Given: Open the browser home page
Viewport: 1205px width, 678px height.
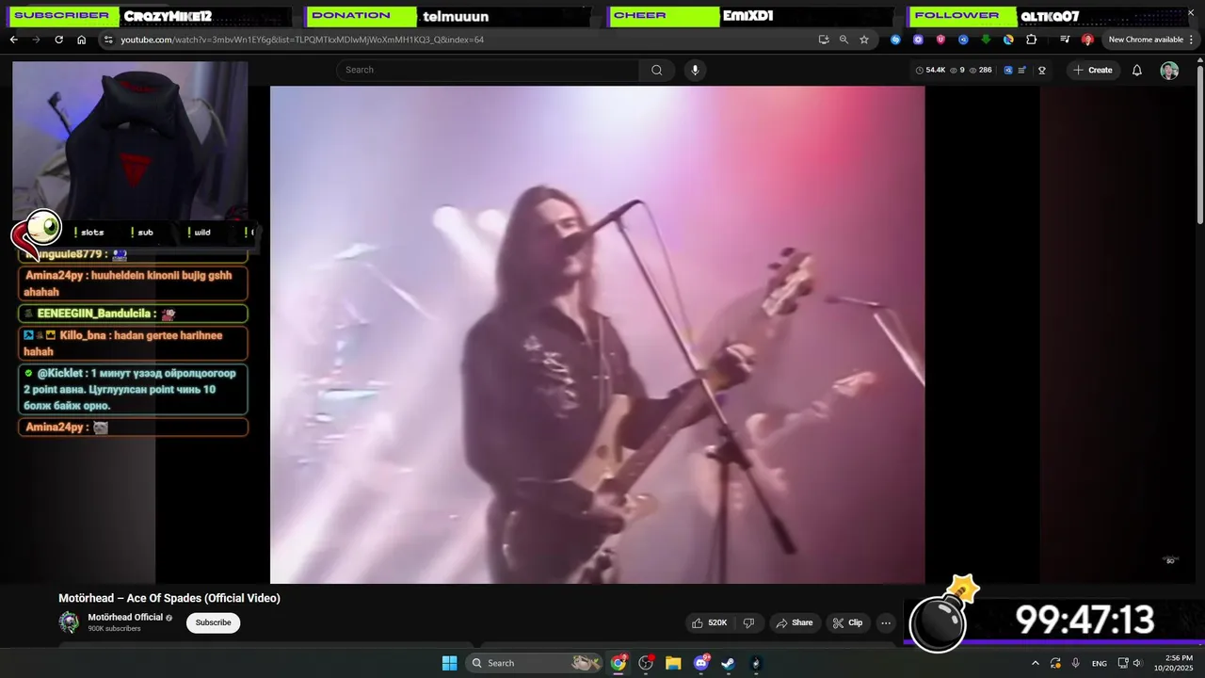Looking at the screenshot, I should point(81,40).
